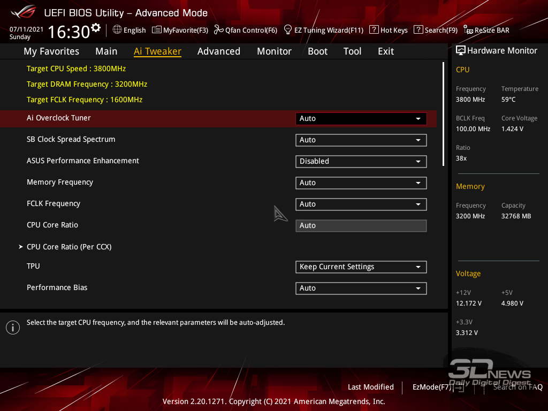Select Memory Frequency label
The image size is (548, 411).
[x=60, y=182]
